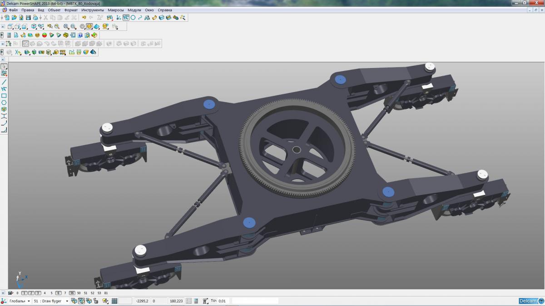Viewport: 545px width, 306px height.
Task: Open the Вид menu
Action: pyautogui.click(x=41, y=10)
